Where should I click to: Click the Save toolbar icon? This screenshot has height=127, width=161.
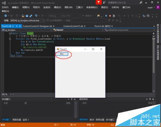click(x=27, y=16)
